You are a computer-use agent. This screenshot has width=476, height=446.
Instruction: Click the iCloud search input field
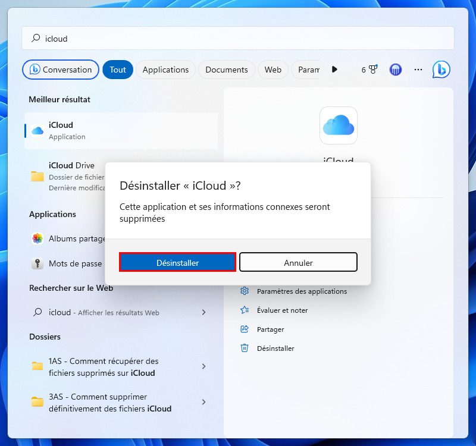[237, 38]
